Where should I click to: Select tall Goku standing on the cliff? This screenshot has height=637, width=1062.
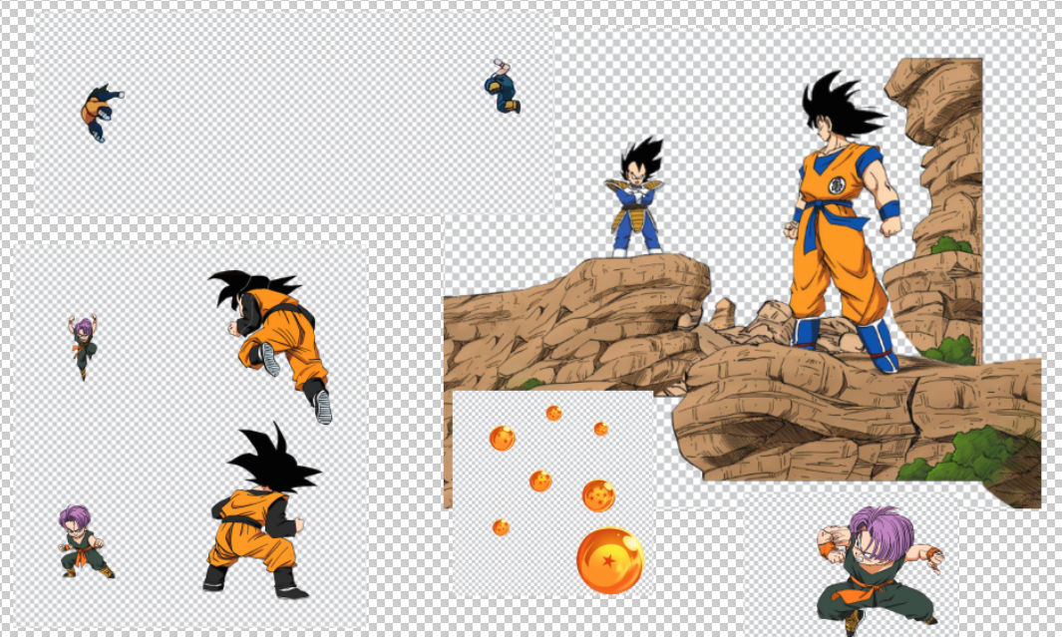[843, 222]
